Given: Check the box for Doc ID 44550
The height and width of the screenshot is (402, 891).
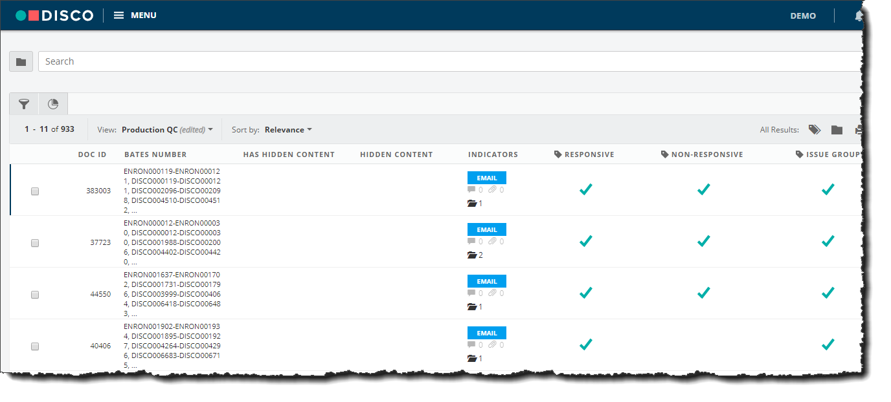Looking at the screenshot, I should tap(35, 295).
